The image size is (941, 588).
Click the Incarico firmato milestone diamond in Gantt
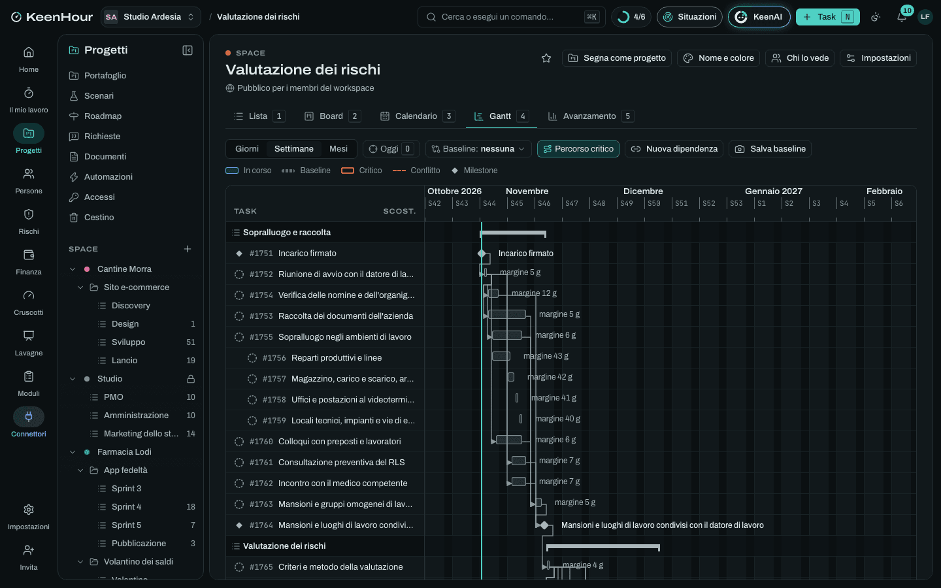[x=482, y=253]
